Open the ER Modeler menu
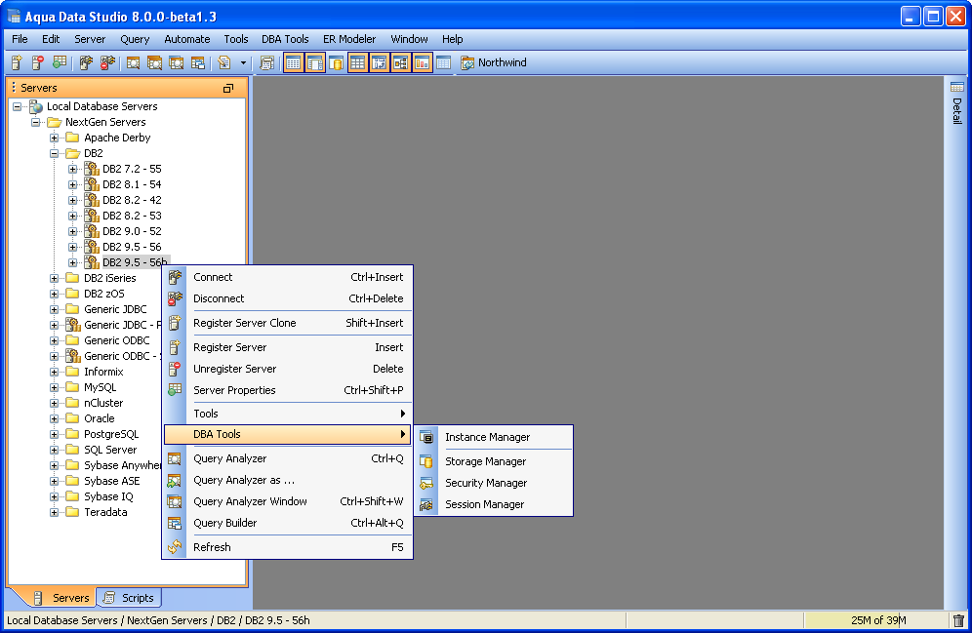The width and height of the screenshot is (972, 633). pyautogui.click(x=349, y=39)
